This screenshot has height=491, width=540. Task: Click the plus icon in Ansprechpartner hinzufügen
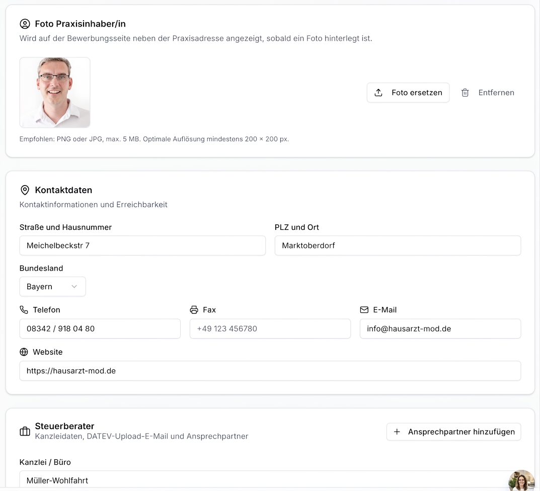(x=397, y=432)
